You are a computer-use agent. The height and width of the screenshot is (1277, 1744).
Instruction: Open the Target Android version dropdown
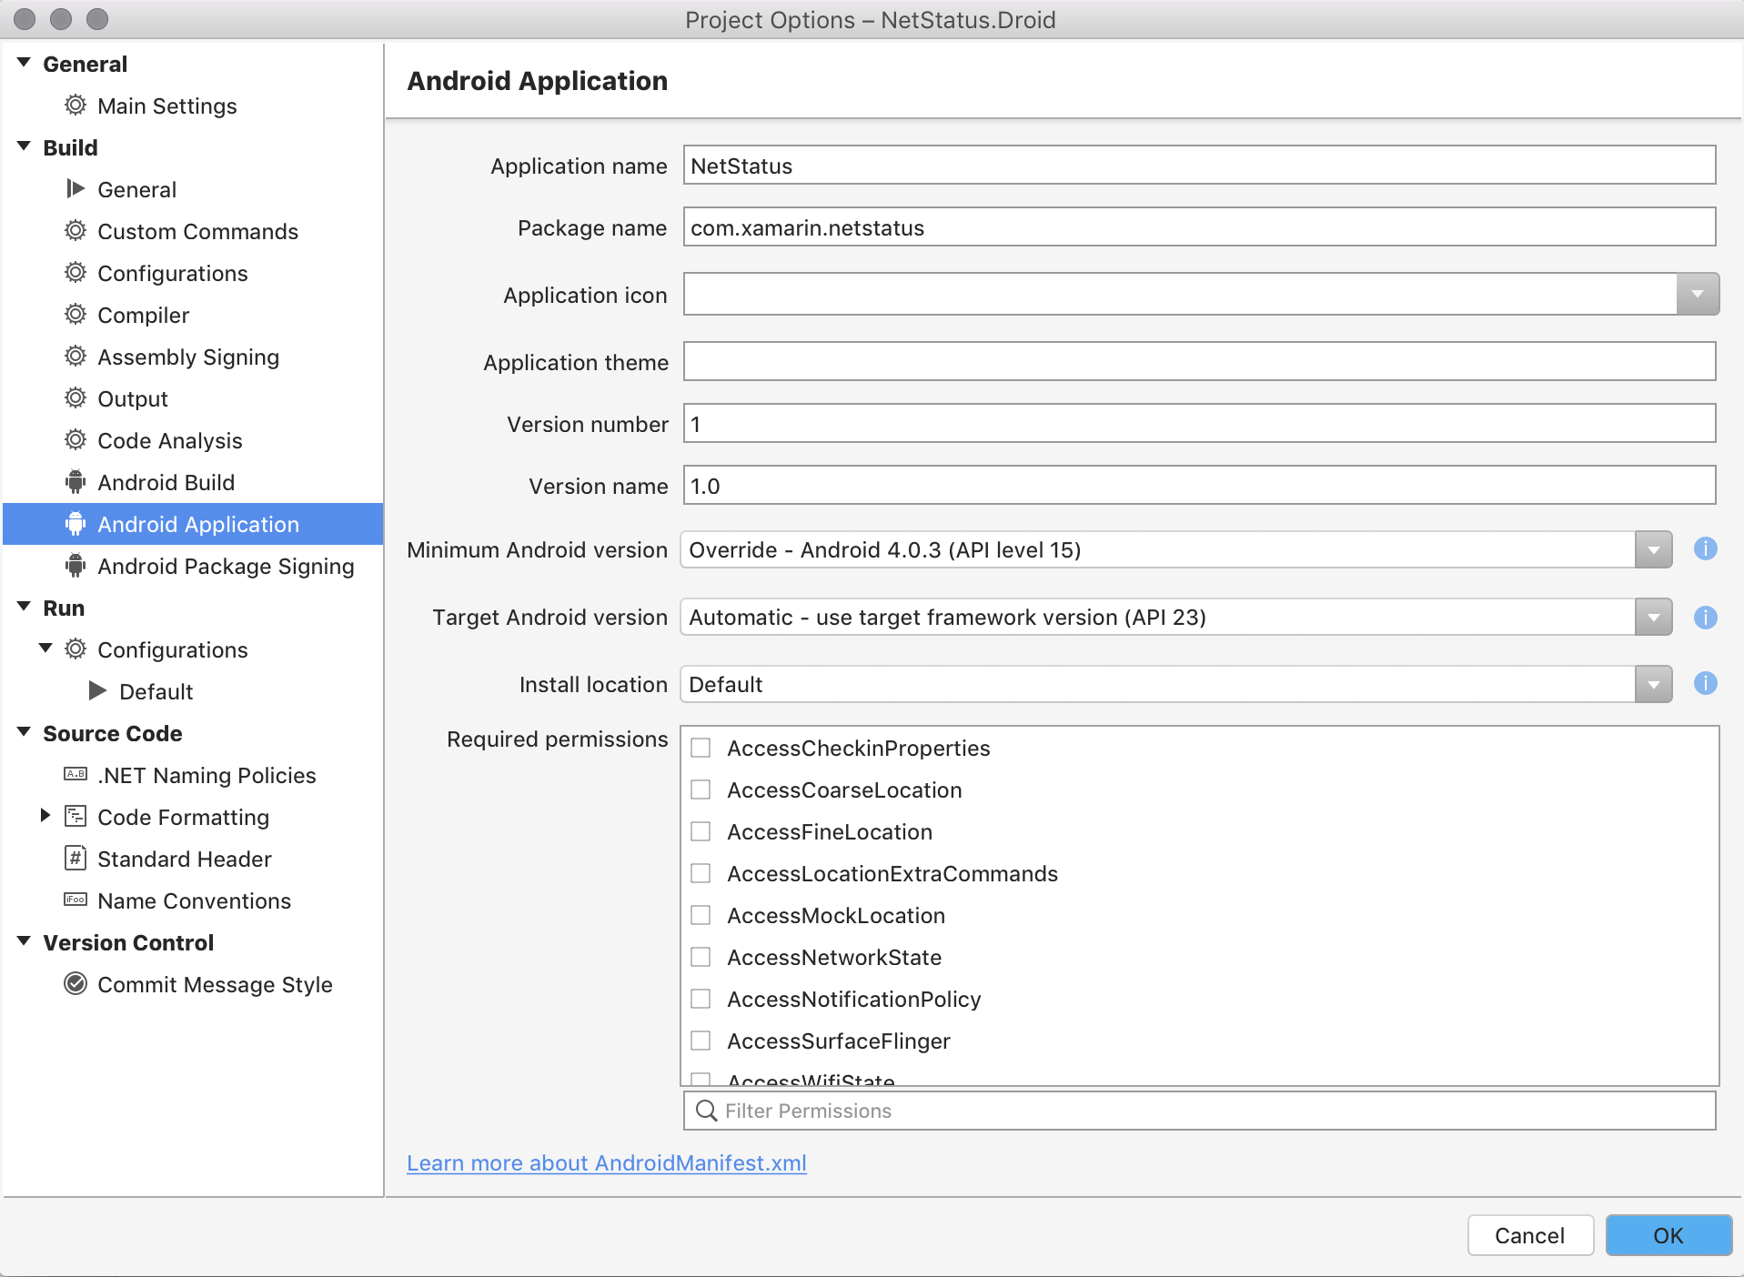[x=1653, y=617]
